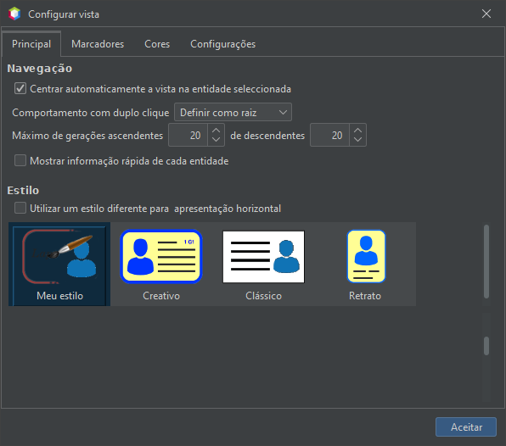Pick the Clássico style icon
Image resolution: width=506 pixels, height=446 pixels.
coord(264,257)
